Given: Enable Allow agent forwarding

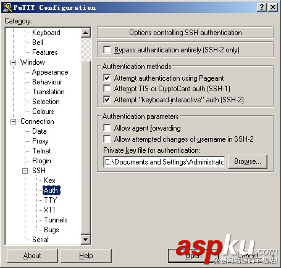Looking at the screenshot, I should click(107, 128).
